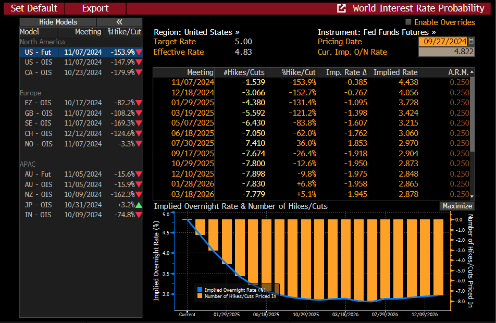
Task: Click the 09/17/2025 meeting date
Action: tap(193, 154)
